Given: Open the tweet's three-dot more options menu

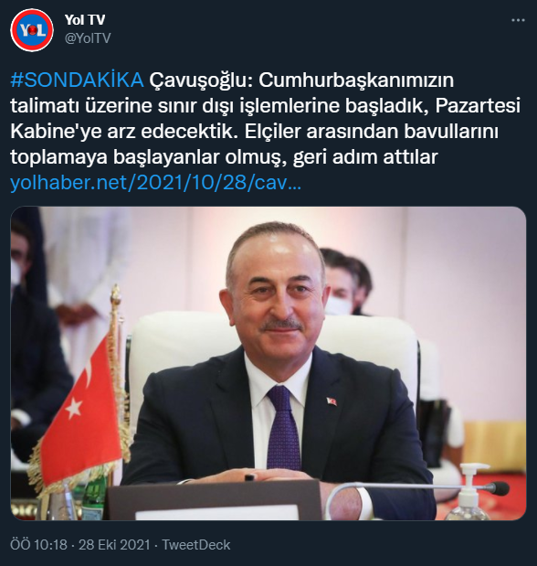Looking at the screenshot, I should [518, 21].
